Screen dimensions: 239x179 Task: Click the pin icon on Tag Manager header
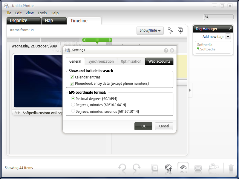230,29
